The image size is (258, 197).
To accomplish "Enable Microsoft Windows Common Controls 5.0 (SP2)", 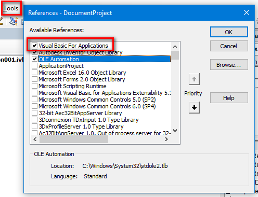I will 34,100.
